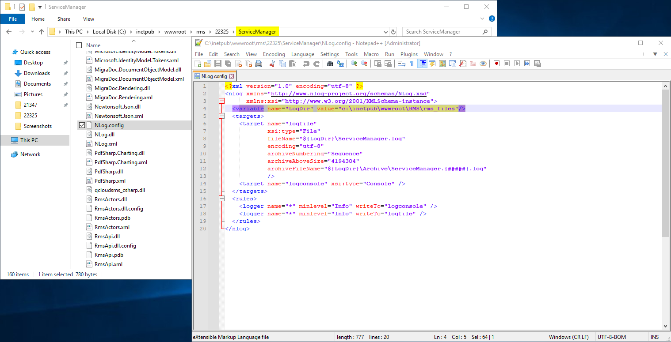Click the Notepad++ New file icon

(x=198, y=64)
